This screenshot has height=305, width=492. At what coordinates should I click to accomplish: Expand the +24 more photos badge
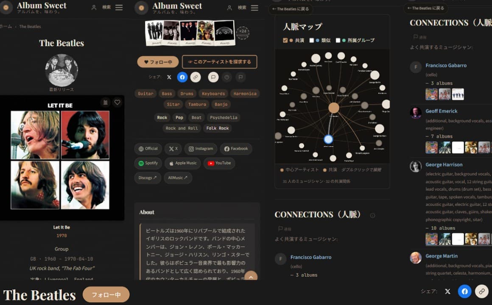[243, 33]
